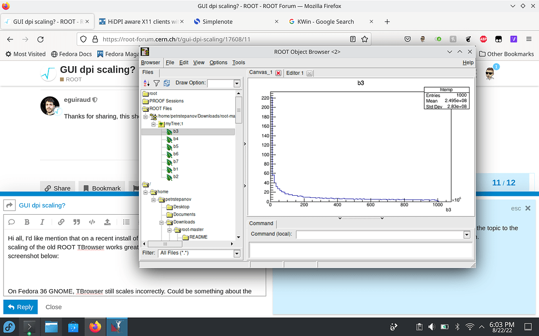Open the file manager icon in taskbar
539x336 pixels.
point(51,327)
